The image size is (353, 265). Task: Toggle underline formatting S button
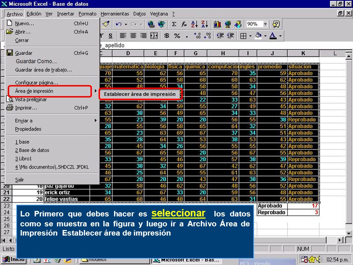(x=110, y=36)
